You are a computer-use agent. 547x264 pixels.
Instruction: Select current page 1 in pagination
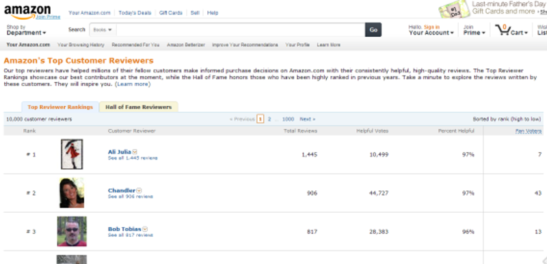[x=260, y=119]
